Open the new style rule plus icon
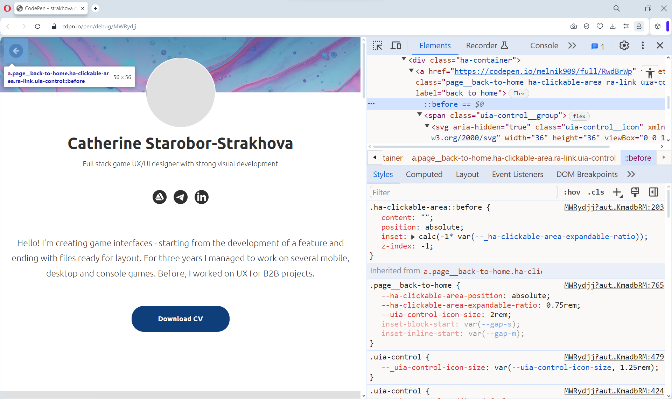The image size is (672, 399). coord(617,192)
